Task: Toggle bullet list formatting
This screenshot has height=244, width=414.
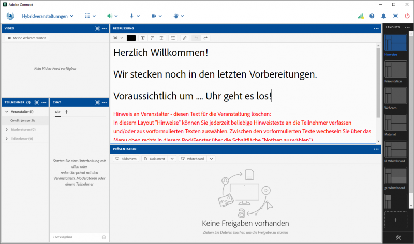Action: point(173,38)
